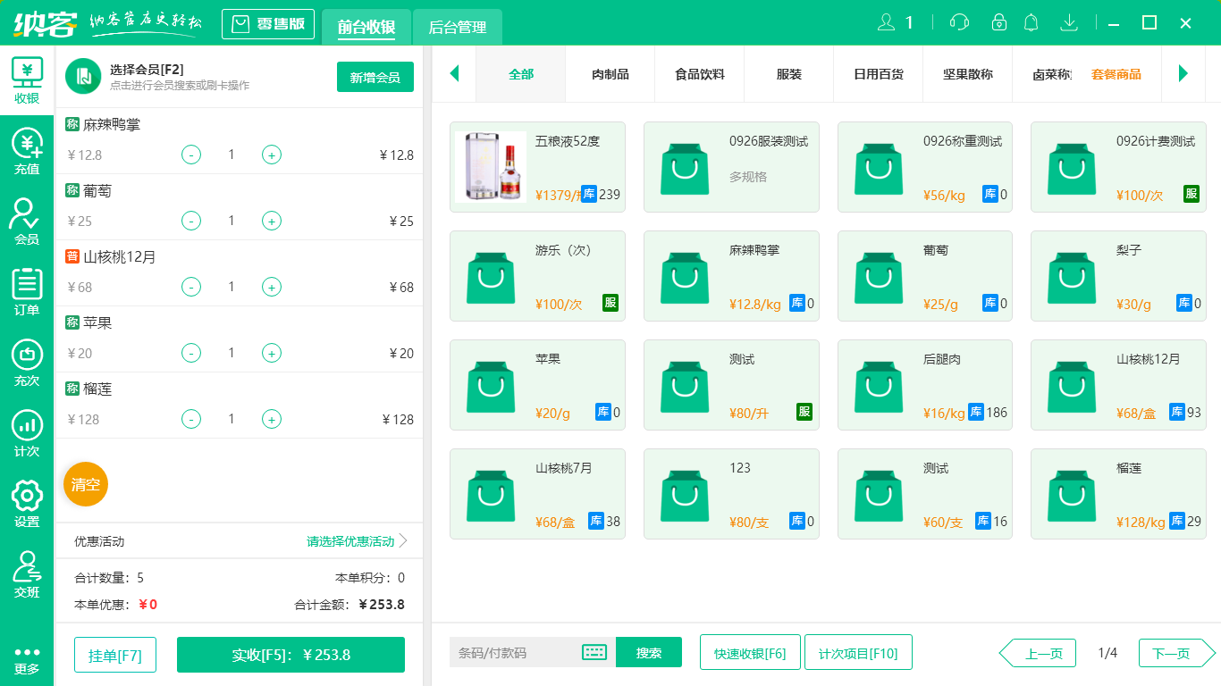Open the headset customer support icon
1221x686 pixels.
[958, 21]
